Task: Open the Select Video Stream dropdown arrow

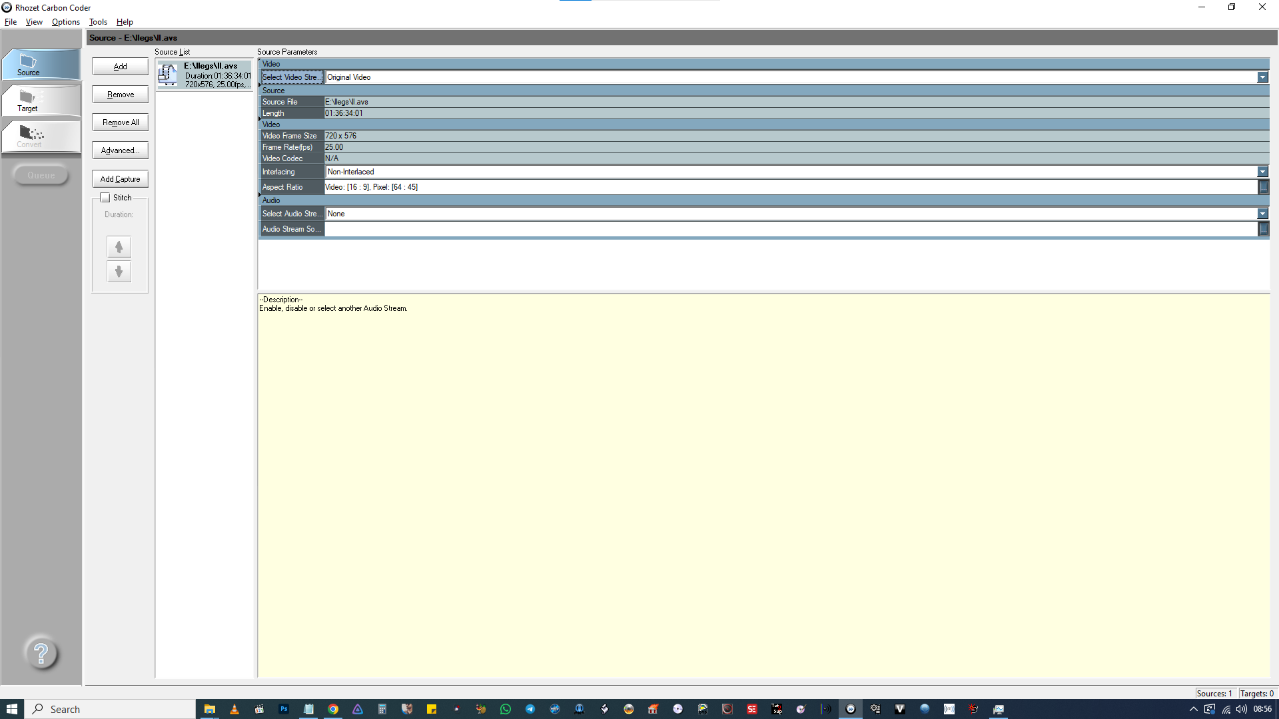Action: 1262,77
